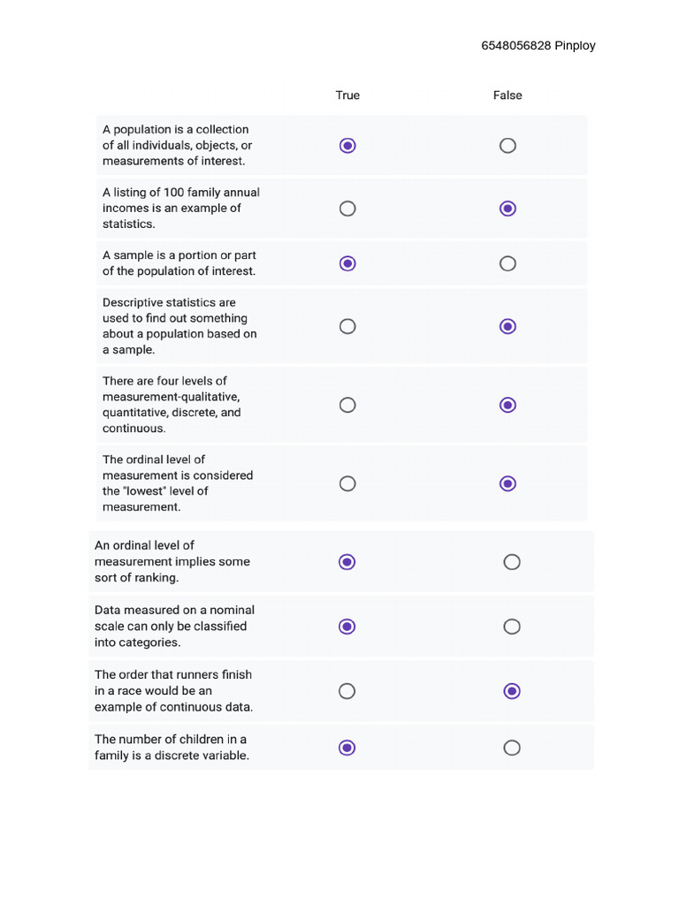
Task: Pick True for runners finish order statement
Action: (x=347, y=691)
